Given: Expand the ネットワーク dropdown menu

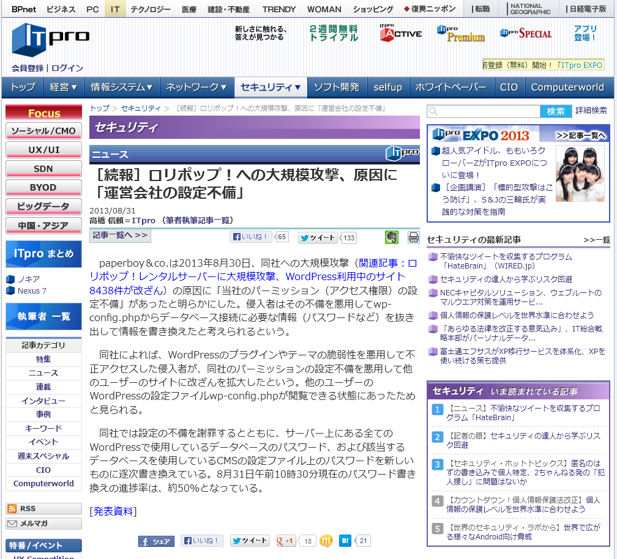Looking at the screenshot, I should pos(196,87).
